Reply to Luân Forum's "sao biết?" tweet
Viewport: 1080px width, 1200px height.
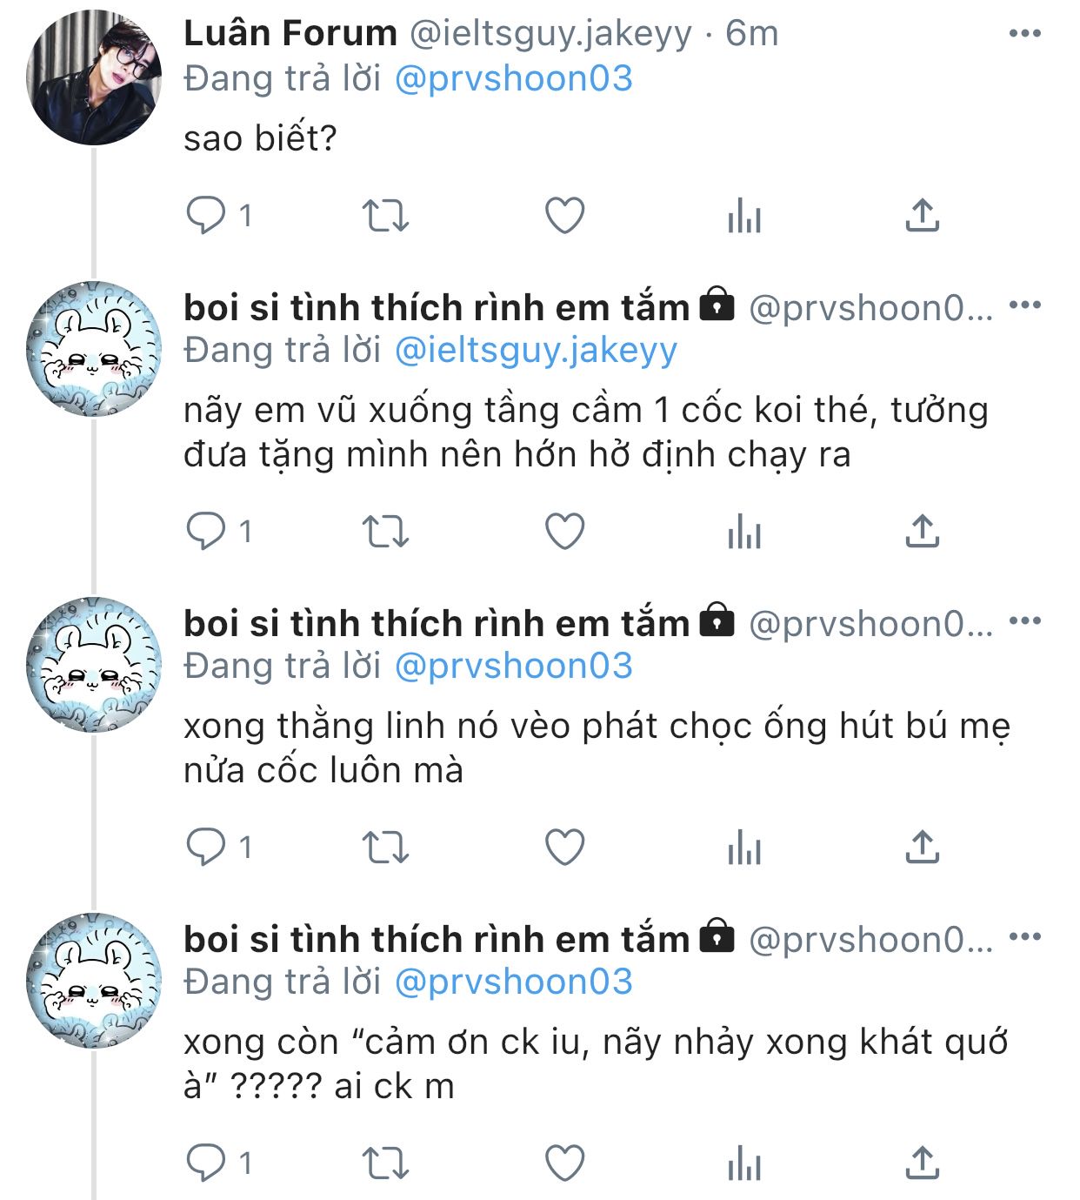[x=206, y=216]
